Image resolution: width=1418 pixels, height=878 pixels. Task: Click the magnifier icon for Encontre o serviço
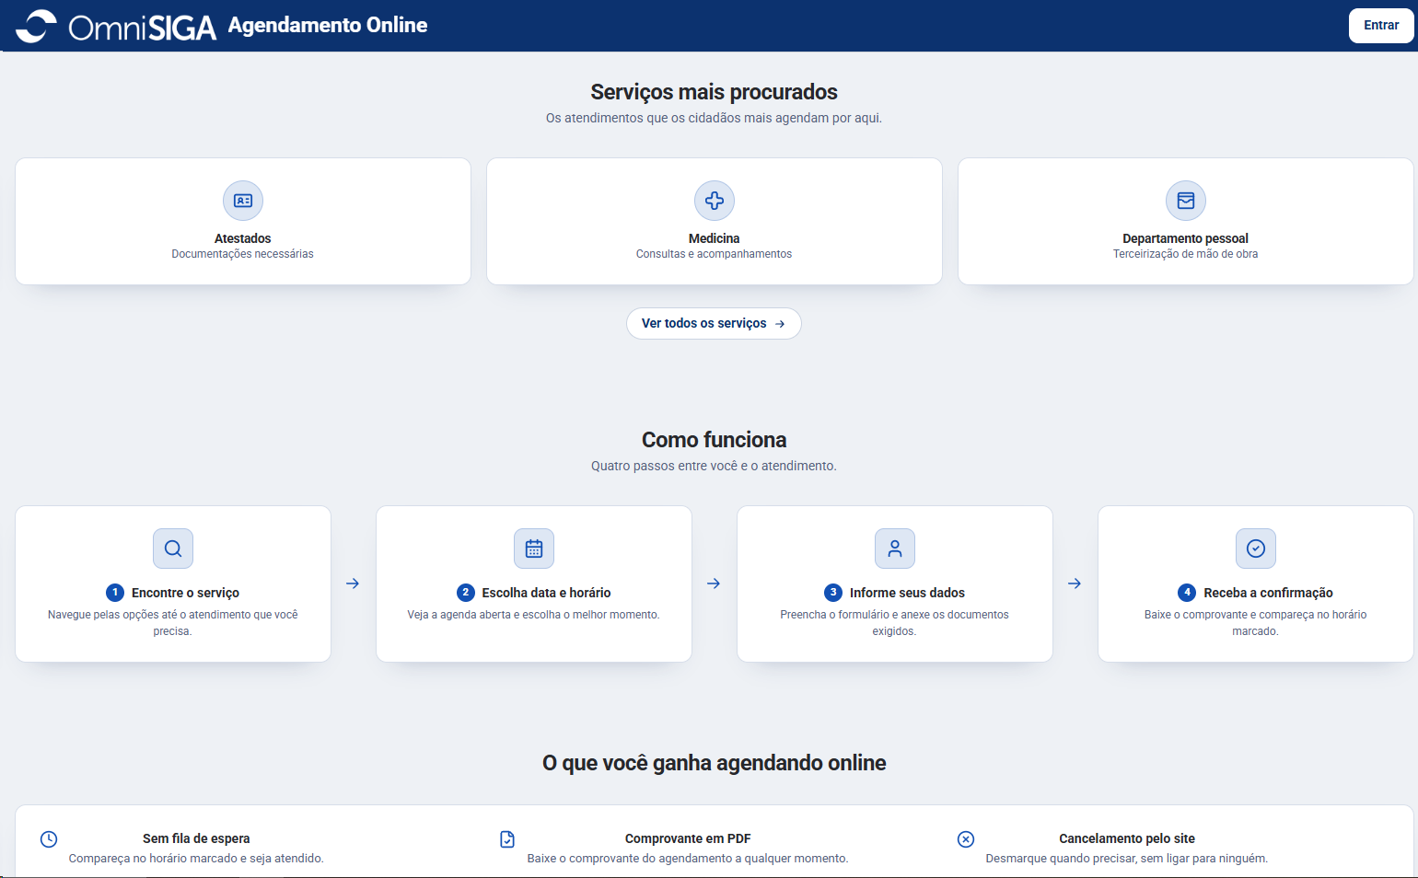click(x=173, y=549)
